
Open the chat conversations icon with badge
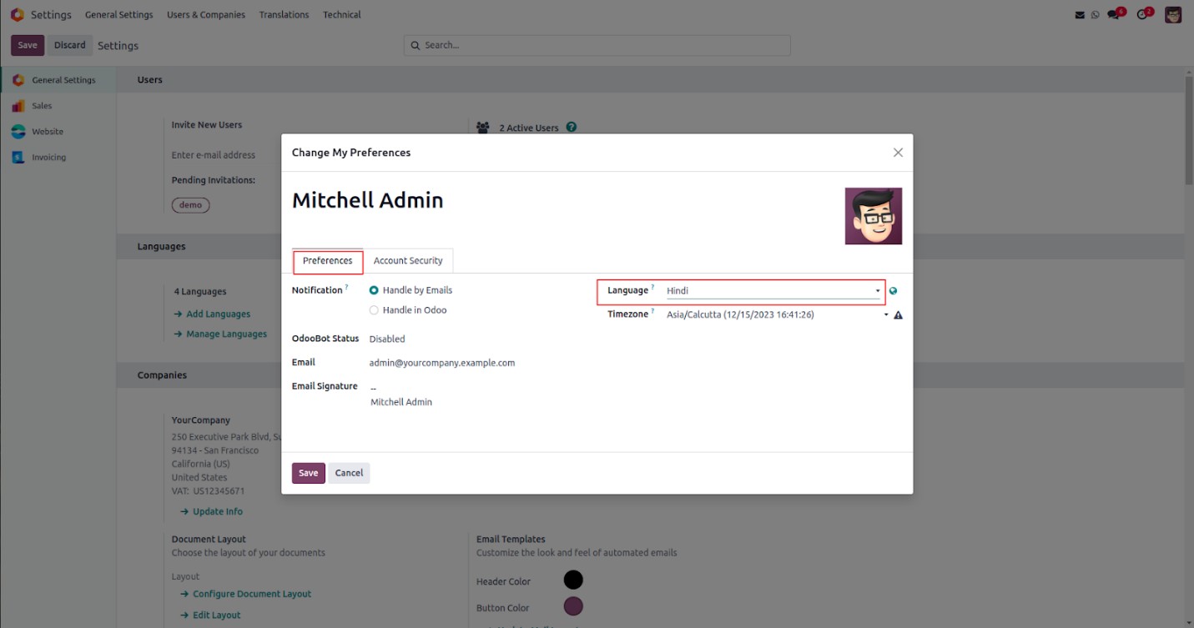click(x=1114, y=15)
